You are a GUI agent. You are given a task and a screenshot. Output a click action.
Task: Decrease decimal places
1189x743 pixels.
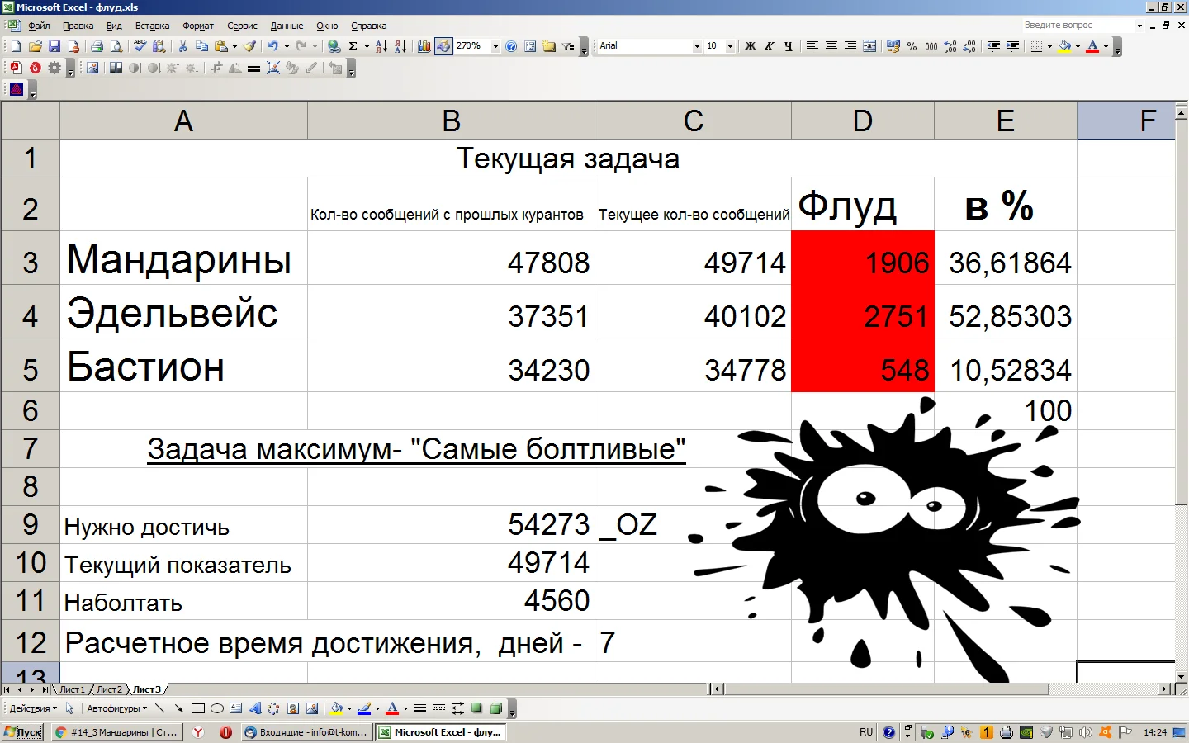click(x=969, y=46)
